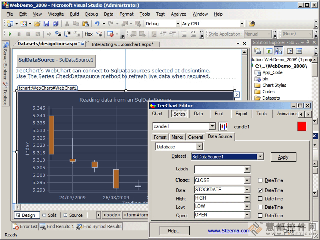
Task: Open the Toolbox side panel
Action: point(5,94)
